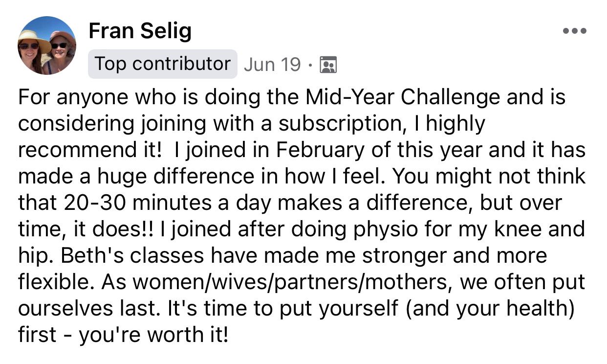Click the group audience icon beside the date
This screenshot has height=364, width=607.
[x=328, y=65]
